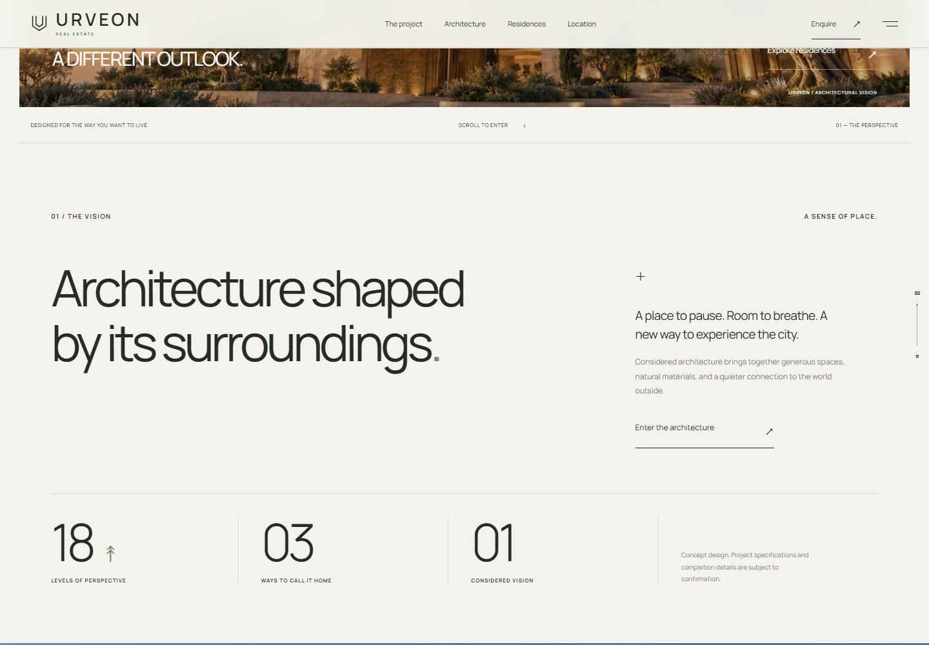The height and width of the screenshot is (645, 929).
Task: Click the number 01 statistic
Action: [494, 543]
